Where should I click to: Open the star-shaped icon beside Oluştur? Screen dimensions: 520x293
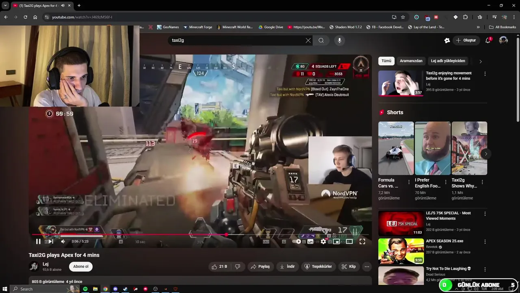447,40
